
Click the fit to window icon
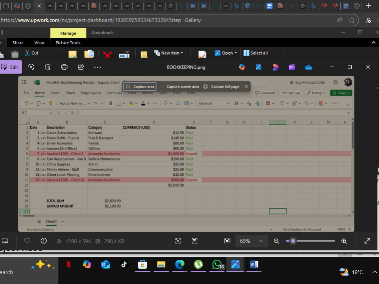[x=227, y=241]
